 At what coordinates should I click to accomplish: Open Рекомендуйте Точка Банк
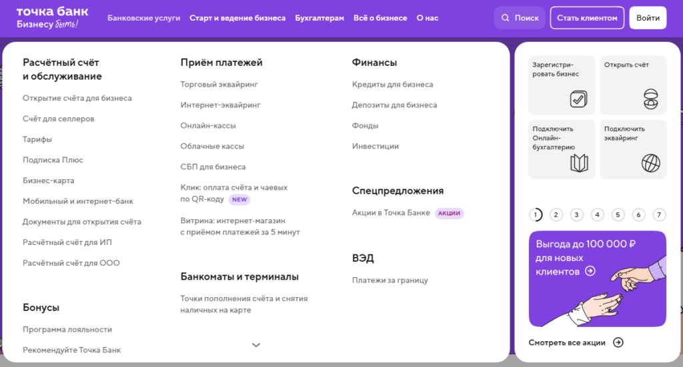point(72,350)
